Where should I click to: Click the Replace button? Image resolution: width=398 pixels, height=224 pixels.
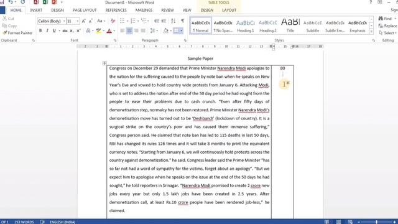387,26
